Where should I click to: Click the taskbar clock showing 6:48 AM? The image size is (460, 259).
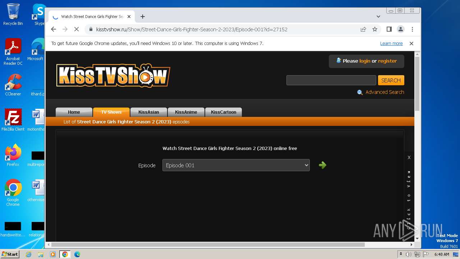[442, 254]
